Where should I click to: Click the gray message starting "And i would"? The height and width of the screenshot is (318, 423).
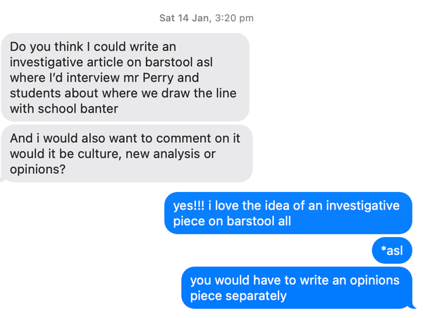(125, 153)
